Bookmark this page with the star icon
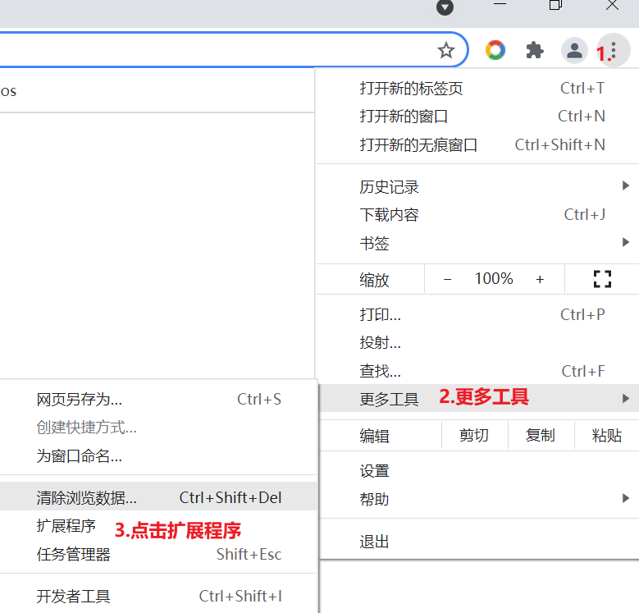639x613 pixels. click(x=446, y=51)
